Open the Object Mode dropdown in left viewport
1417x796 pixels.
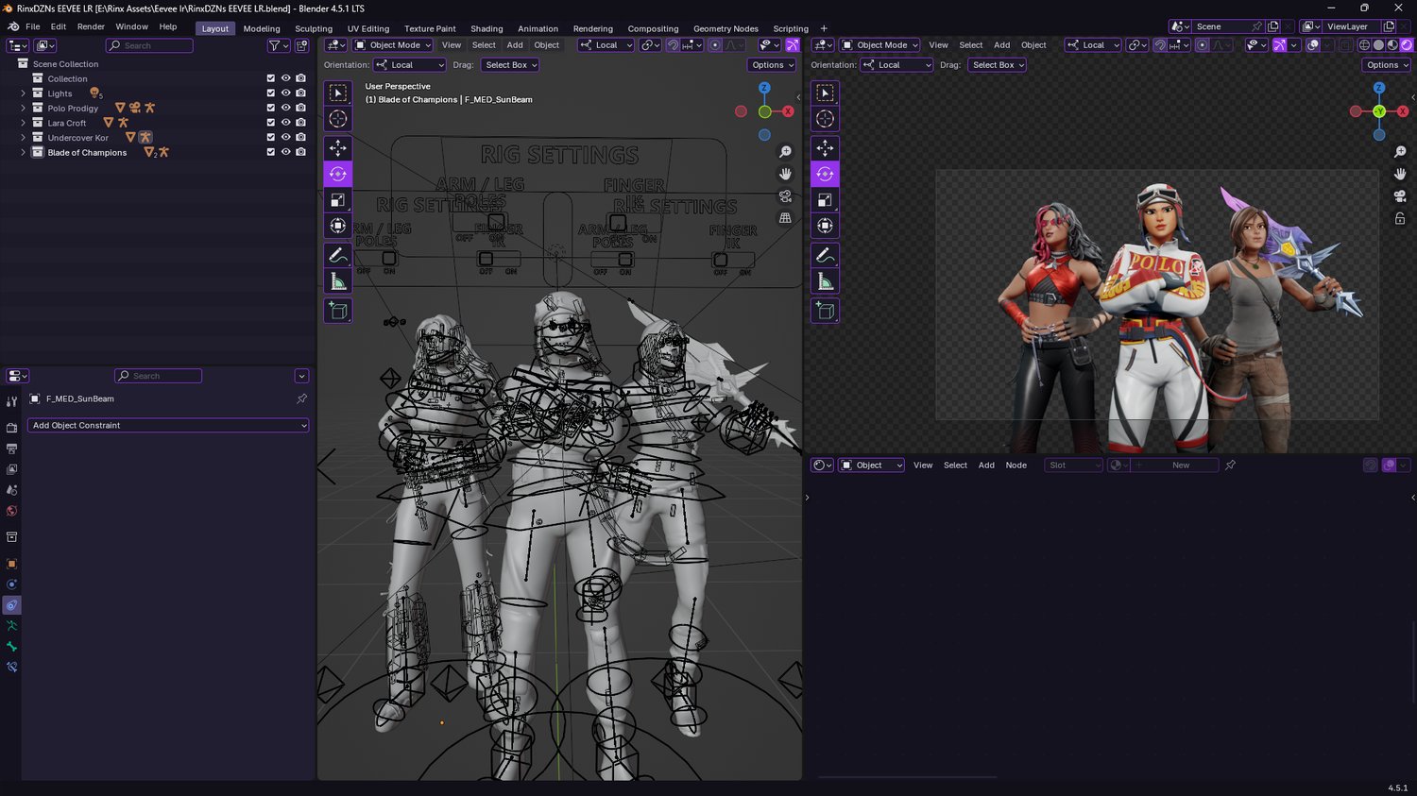pos(393,45)
